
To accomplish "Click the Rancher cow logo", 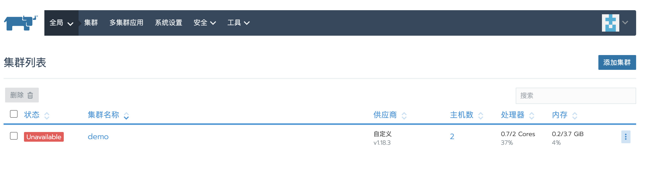I will click(x=21, y=23).
